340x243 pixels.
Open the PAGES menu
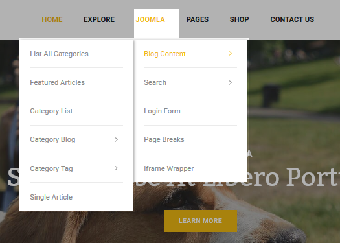tap(197, 19)
